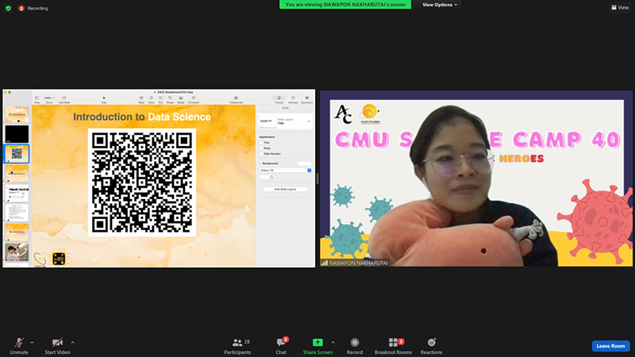Expand video options arrow next to Start Video
635x357 pixels.
coord(72,343)
